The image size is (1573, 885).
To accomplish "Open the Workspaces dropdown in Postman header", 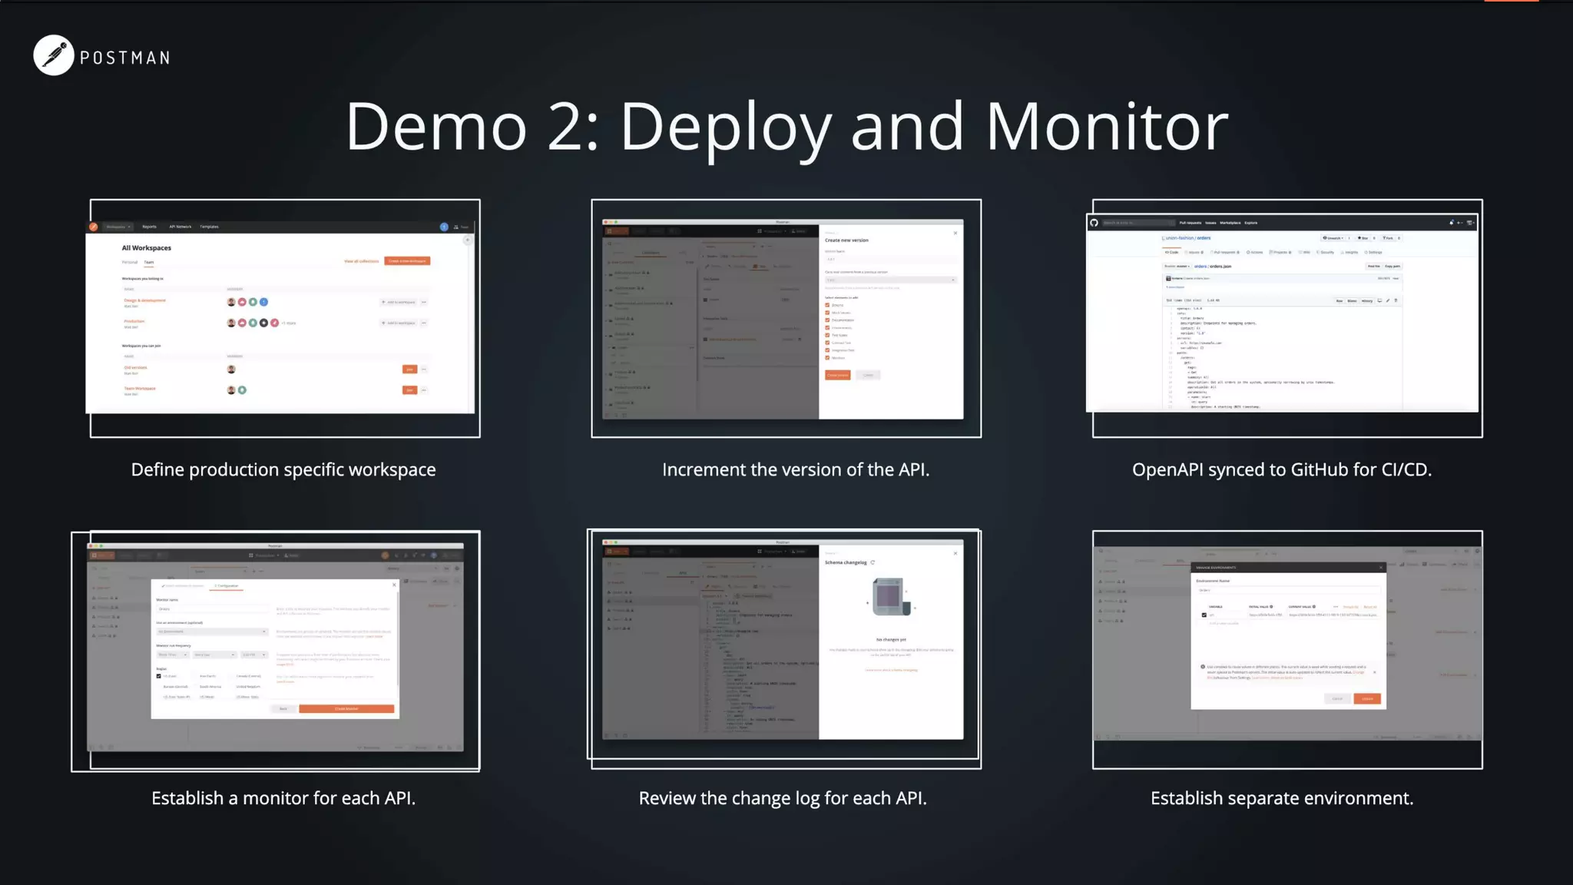I will click(x=118, y=227).
